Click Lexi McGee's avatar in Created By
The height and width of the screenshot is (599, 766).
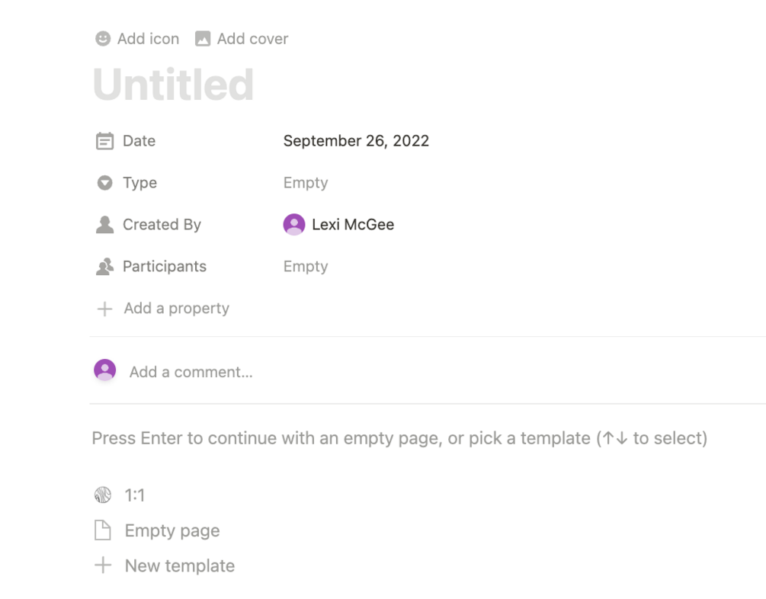tap(294, 225)
